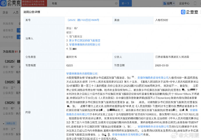Viewport: 201px width, 140px height.
Task: Select the 风险类型 filter label
Action: point(8,23)
